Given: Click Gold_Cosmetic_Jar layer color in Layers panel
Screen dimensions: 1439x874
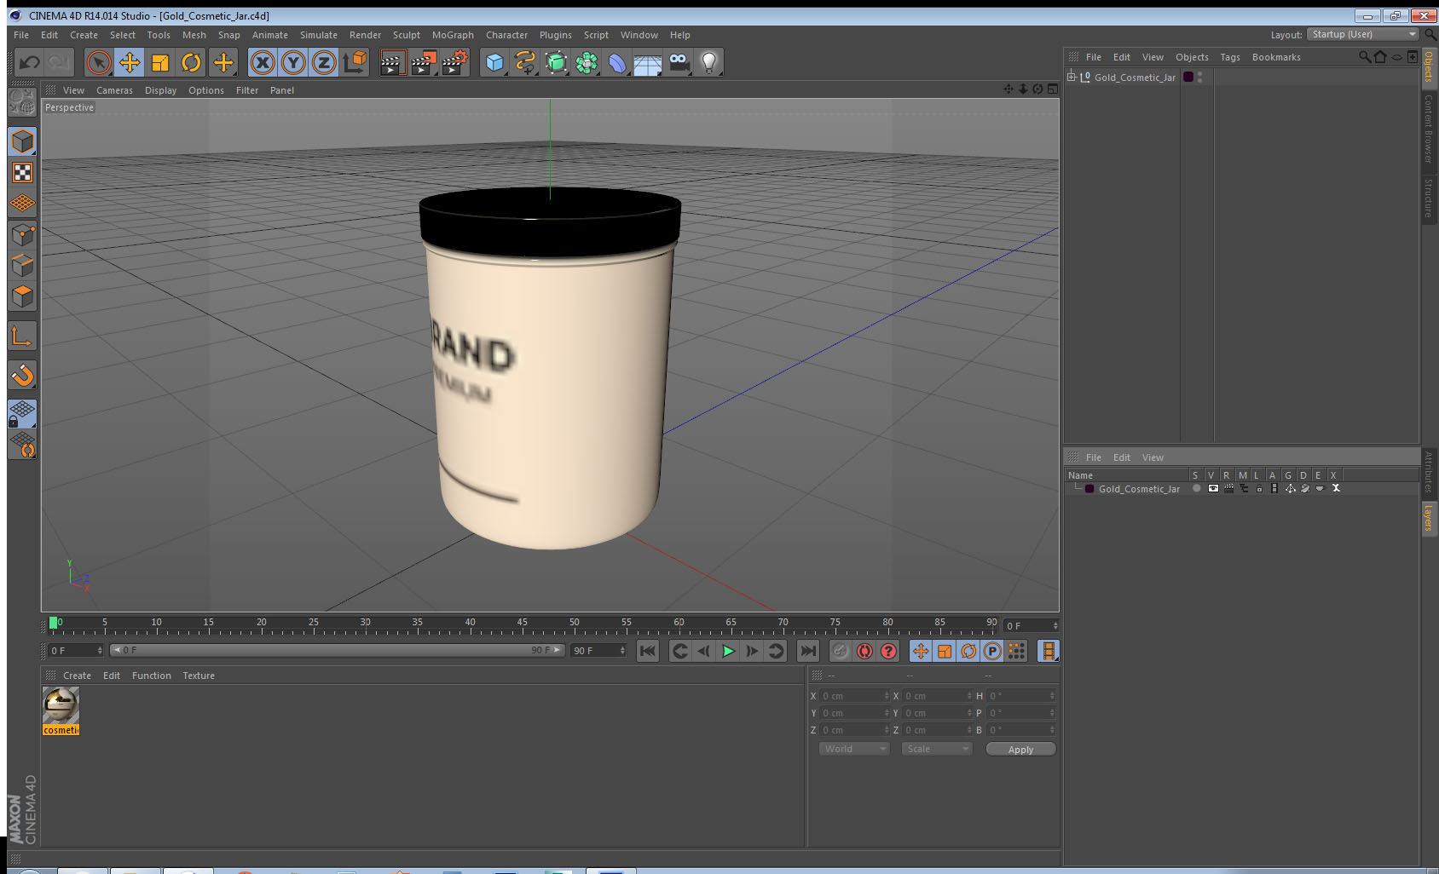Looking at the screenshot, I should coord(1089,489).
